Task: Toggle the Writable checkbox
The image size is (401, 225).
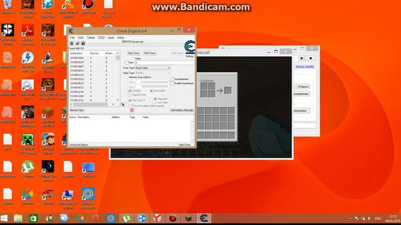Action: (x=130, y=91)
